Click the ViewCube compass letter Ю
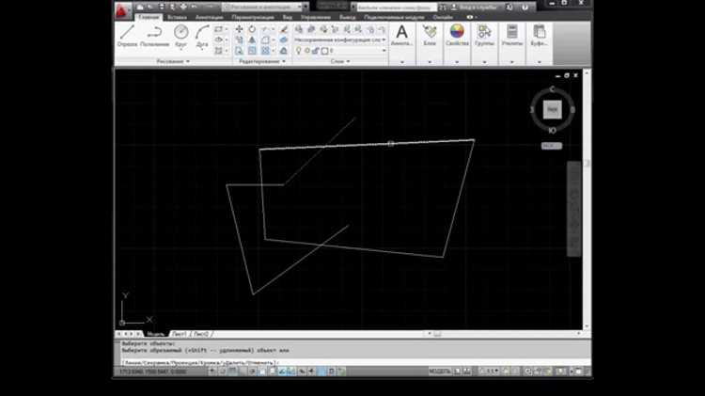 click(552, 130)
